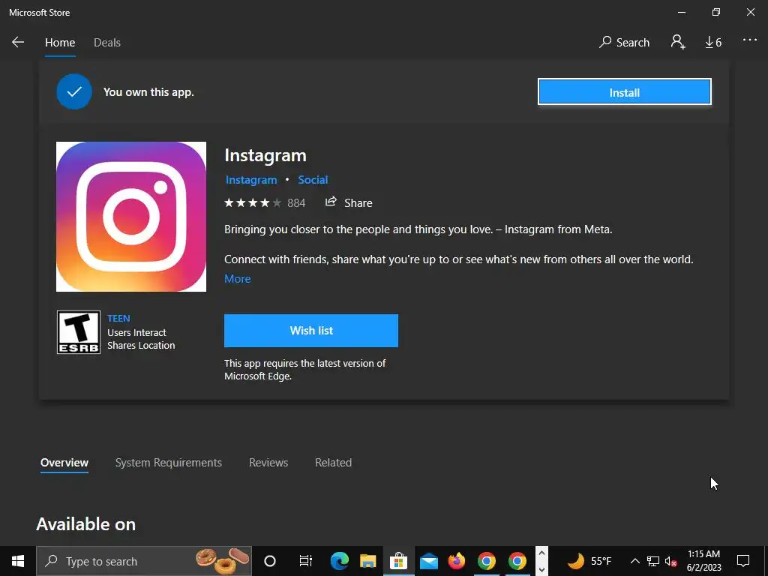768x576 pixels.
Task: Open the Social category link
Action: pyautogui.click(x=313, y=180)
